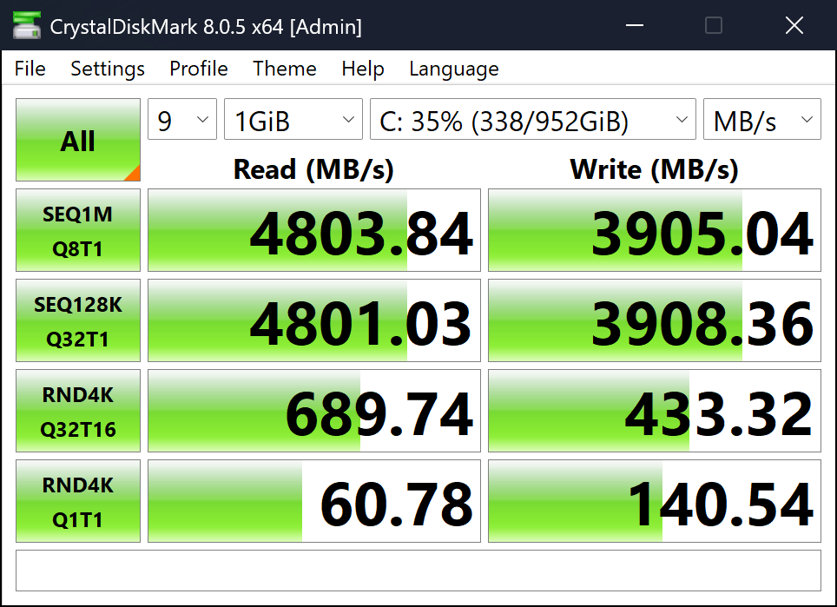Image resolution: width=837 pixels, height=607 pixels.
Task: Open the Theme menu
Action: coord(285,69)
